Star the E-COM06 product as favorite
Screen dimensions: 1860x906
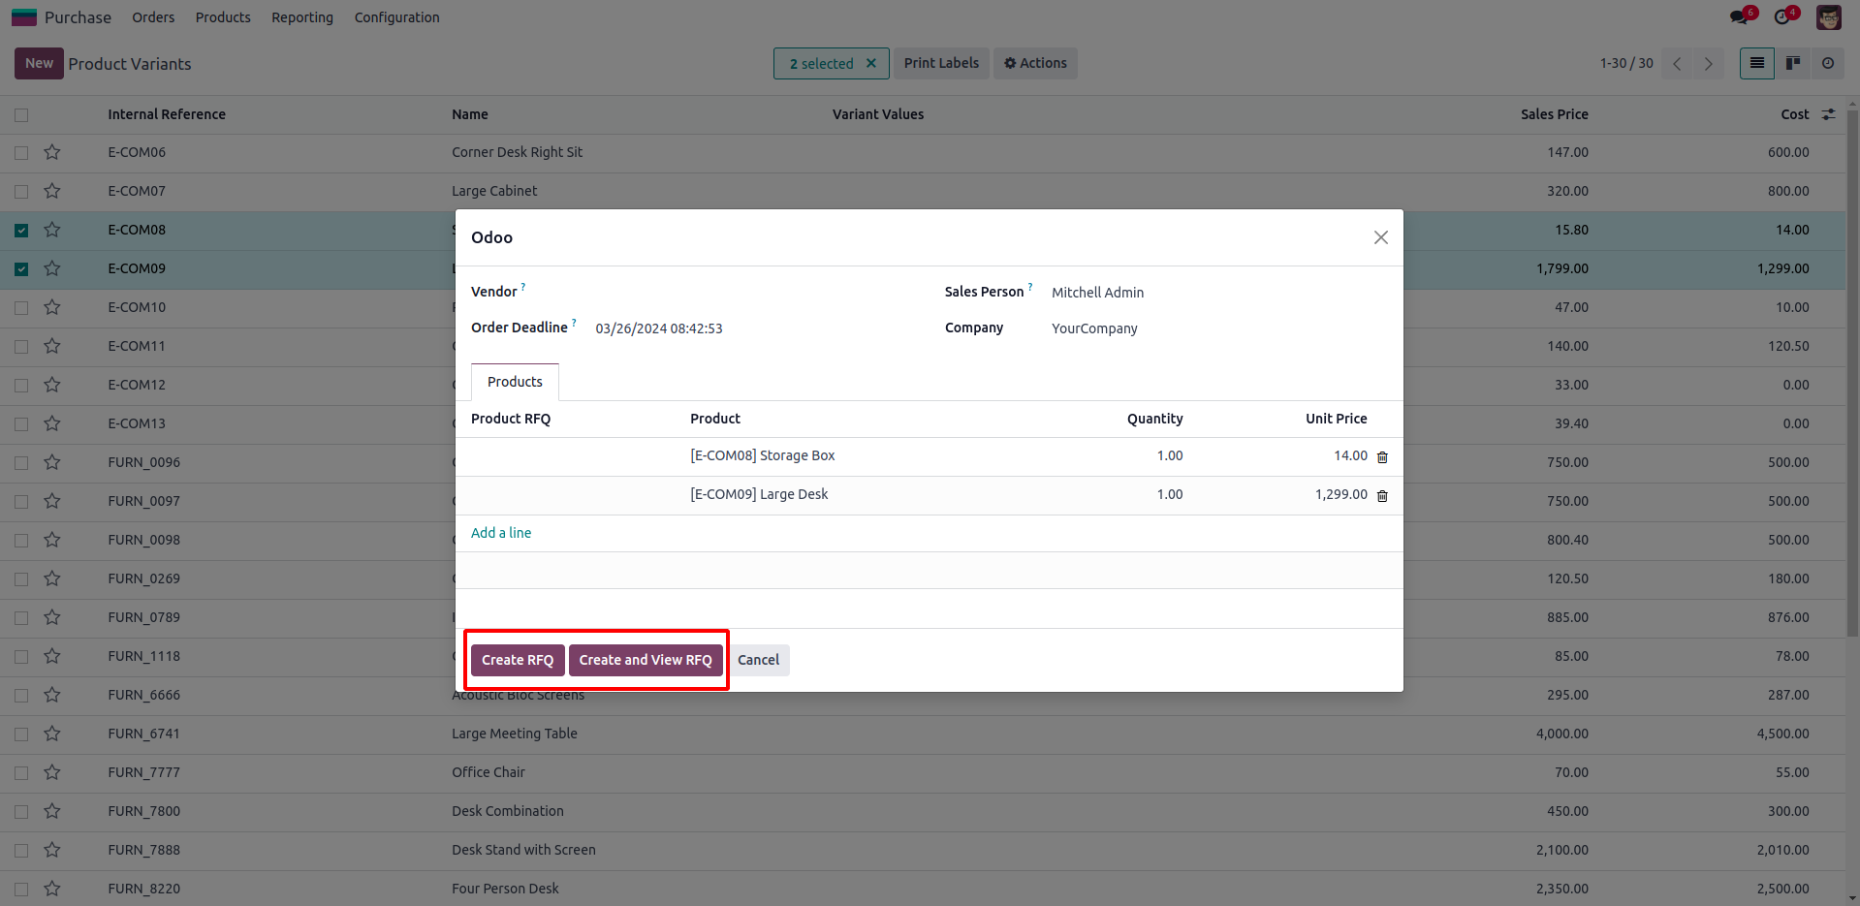(52, 152)
